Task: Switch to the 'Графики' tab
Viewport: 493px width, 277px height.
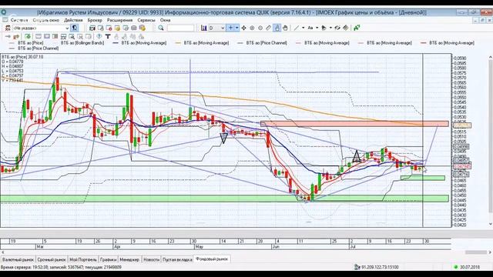Action: click(108, 260)
